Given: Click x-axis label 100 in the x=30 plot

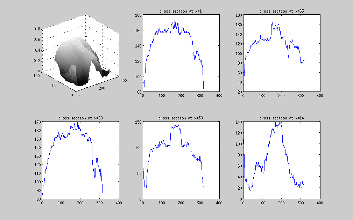Looking at the screenshot, I should pyautogui.click(x=162, y=203).
